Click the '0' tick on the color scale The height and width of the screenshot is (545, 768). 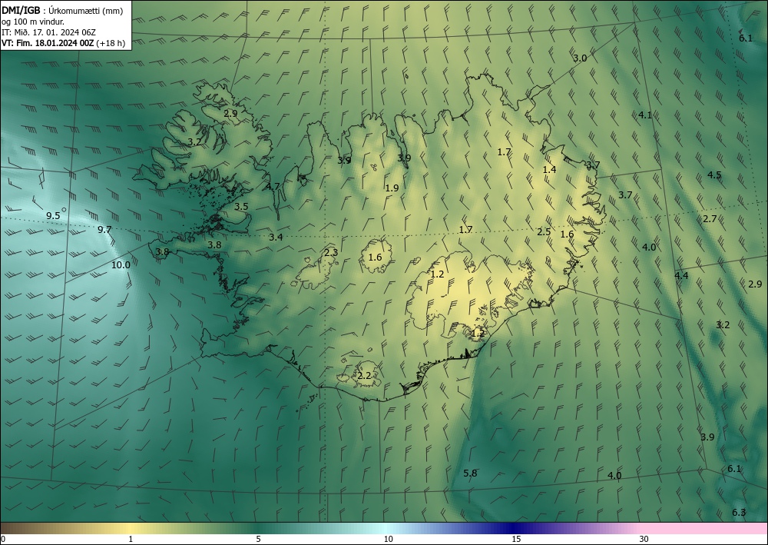coord(3,539)
